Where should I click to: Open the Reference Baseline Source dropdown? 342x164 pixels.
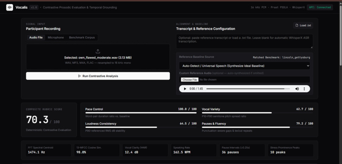[244, 66]
